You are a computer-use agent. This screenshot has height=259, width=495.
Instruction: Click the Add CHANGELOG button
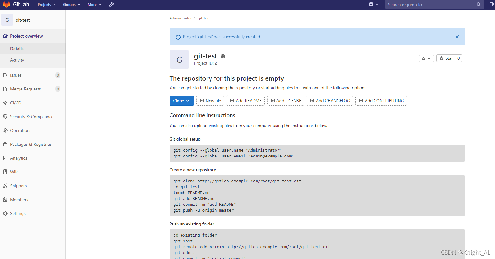(330, 101)
